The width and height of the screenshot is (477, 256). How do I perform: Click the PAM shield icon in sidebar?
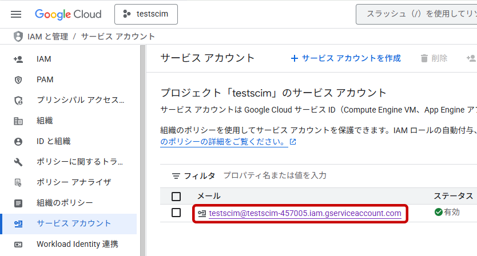18,79
